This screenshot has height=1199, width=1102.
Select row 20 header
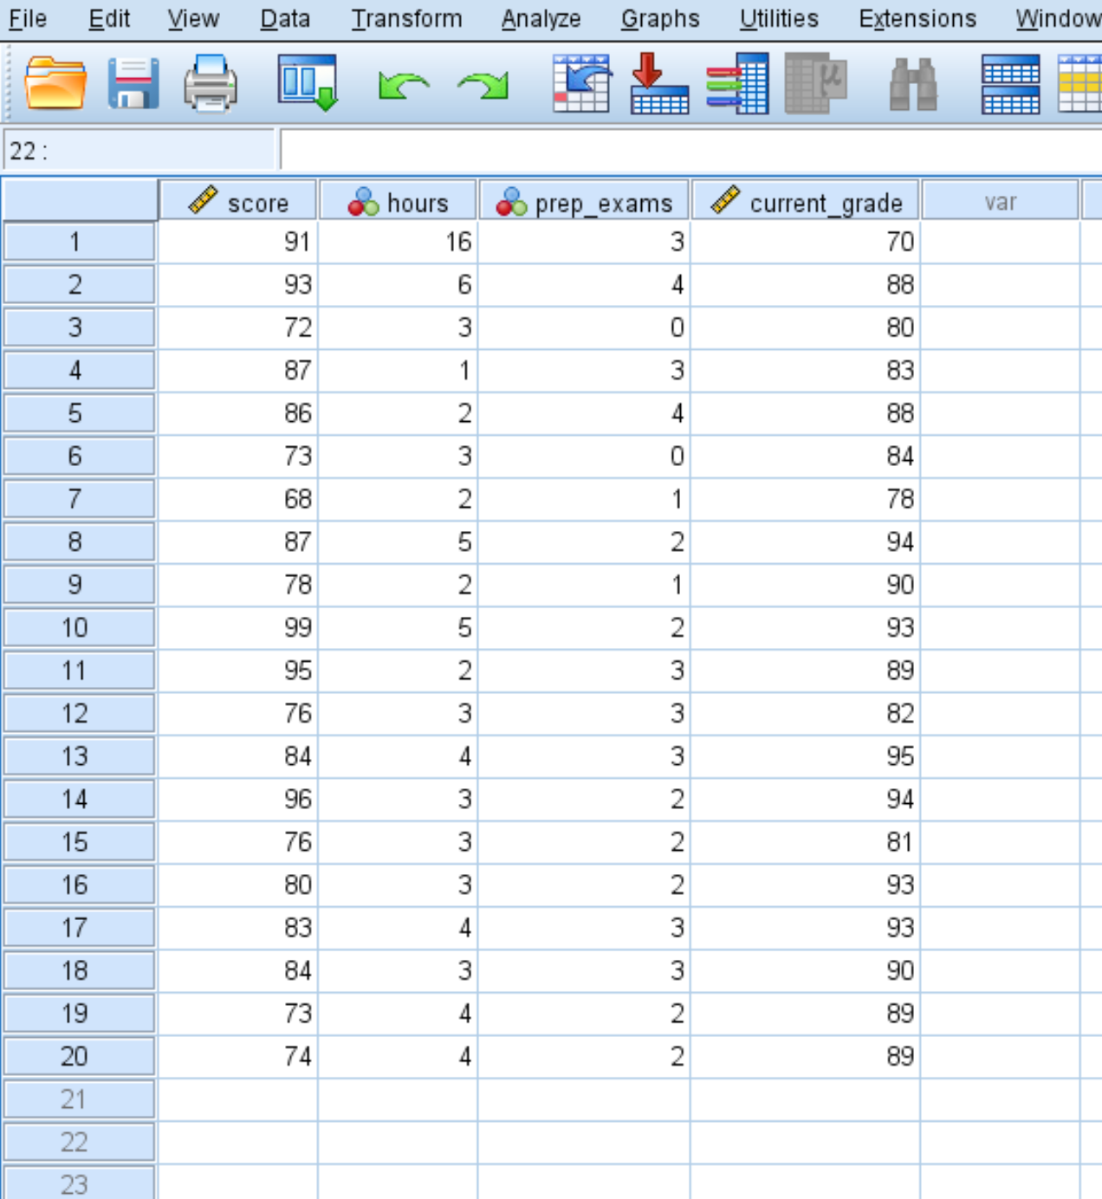pyautogui.click(x=80, y=1056)
